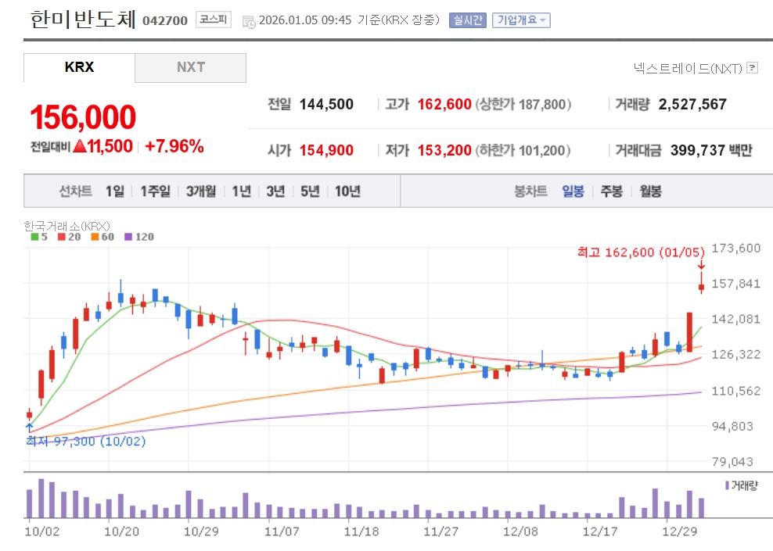Click the blue arrow at the 최저 marker
This screenshot has height=551, width=773.
coord(29,428)
